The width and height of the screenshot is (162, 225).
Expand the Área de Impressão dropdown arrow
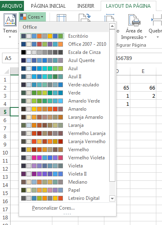pyautogui.click(x=145, y=37)
